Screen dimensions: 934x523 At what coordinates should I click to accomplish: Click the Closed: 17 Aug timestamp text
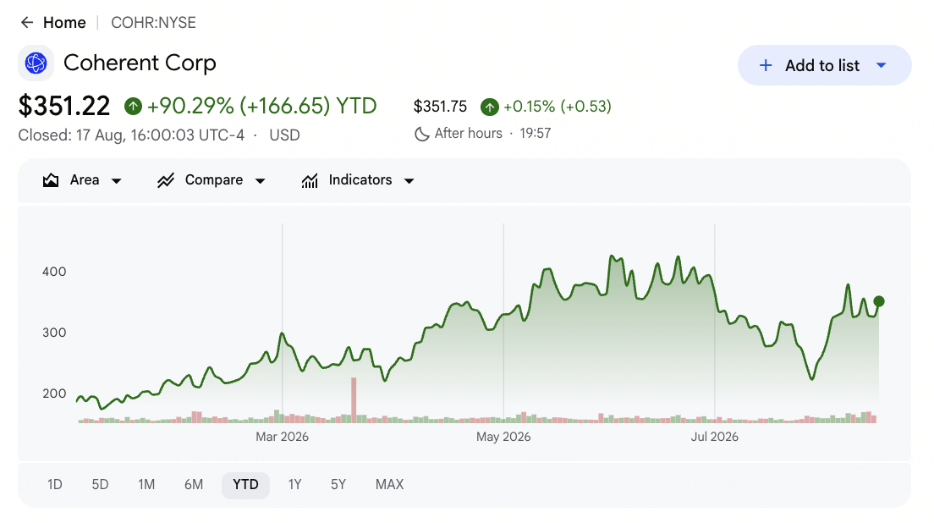[x=131, y=135]
